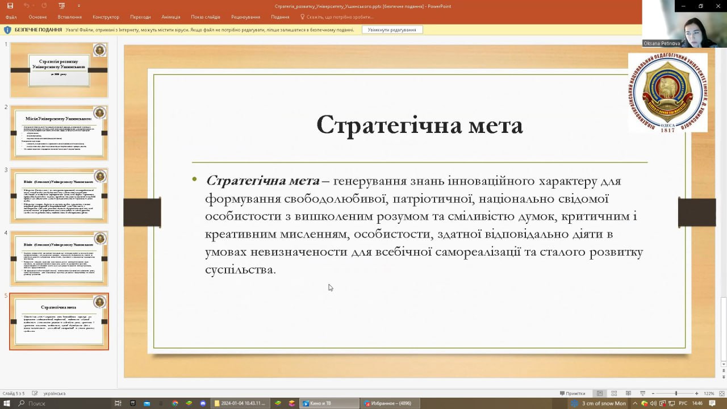Open Discord from the taskbar

(x=203, y=403)
